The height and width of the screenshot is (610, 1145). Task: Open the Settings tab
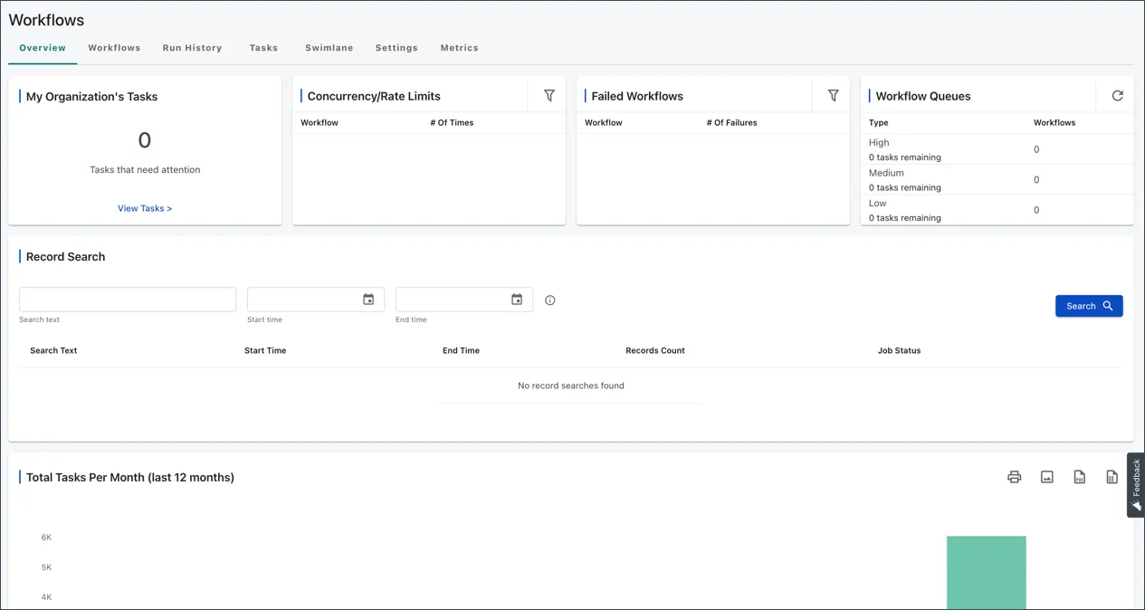pyautogui.click(x=396, y=48)
